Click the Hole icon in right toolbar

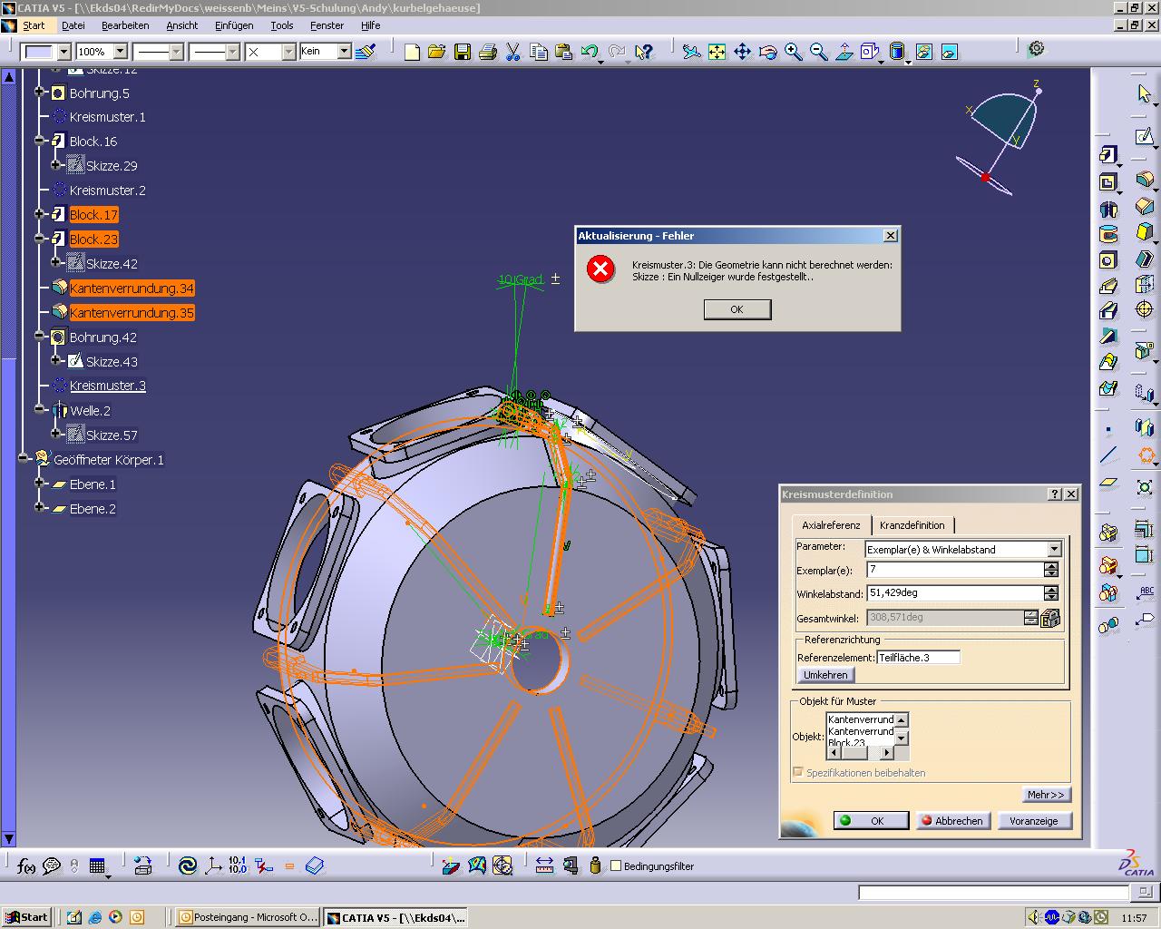click(1107, 260)
